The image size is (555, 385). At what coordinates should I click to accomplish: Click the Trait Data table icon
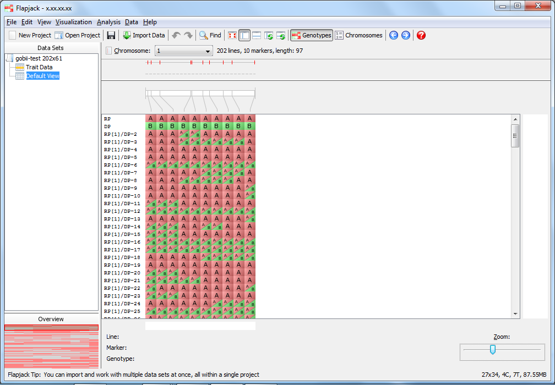click(x=20, y=67)
